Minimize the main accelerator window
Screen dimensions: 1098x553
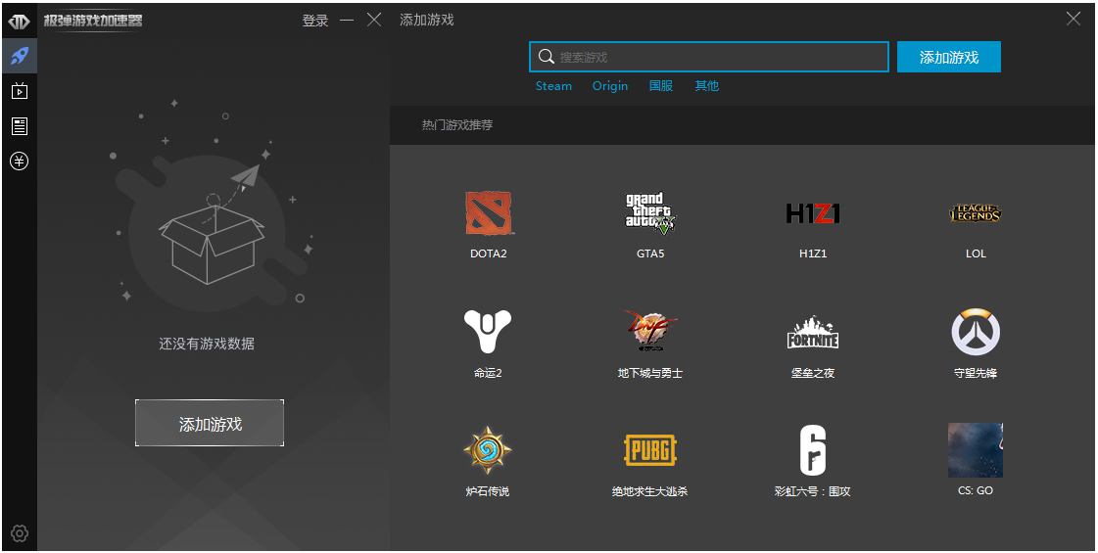coord(347,21)
